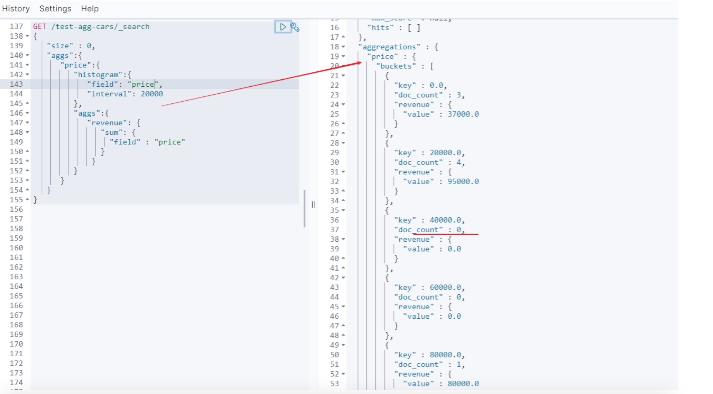Image resolution: width=713 pixels, height=394 pixels.
Task: Click the "key" : 20000.0 response line
Action: point(429,153)
